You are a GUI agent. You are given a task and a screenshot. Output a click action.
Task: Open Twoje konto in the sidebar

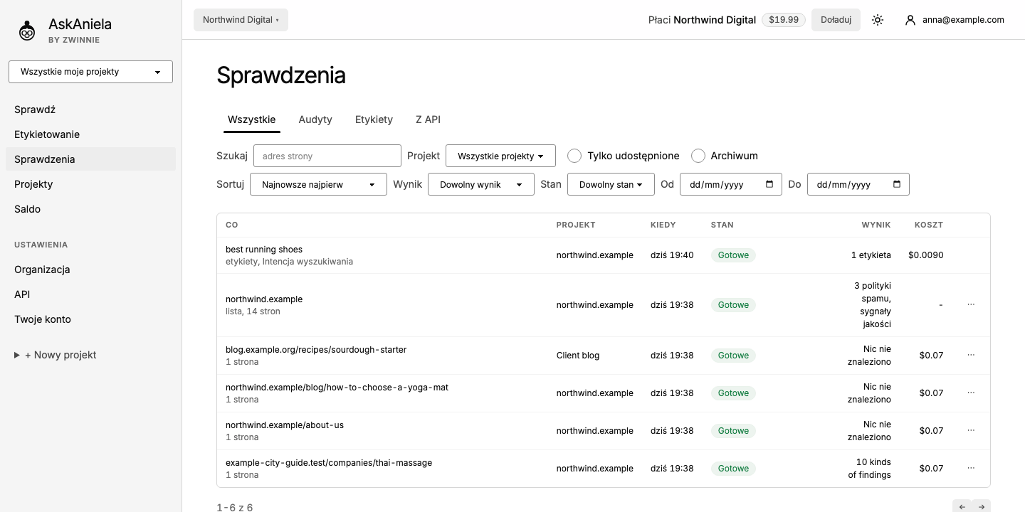[90, 319]
